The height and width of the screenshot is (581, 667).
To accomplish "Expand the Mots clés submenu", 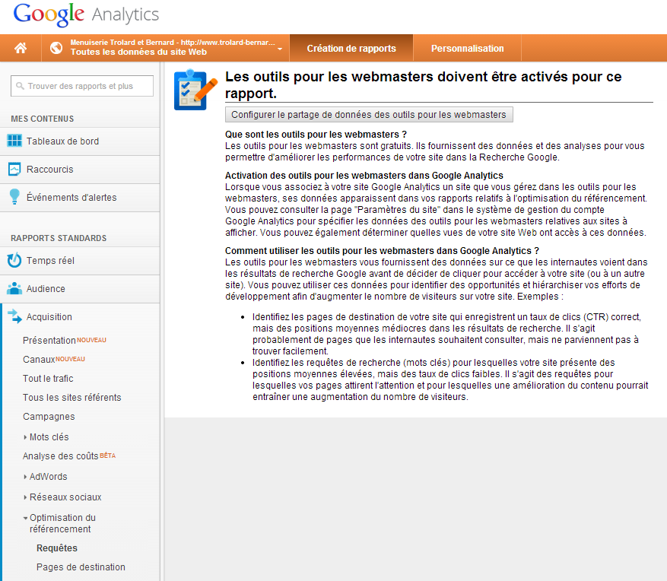I will point(25,437).
